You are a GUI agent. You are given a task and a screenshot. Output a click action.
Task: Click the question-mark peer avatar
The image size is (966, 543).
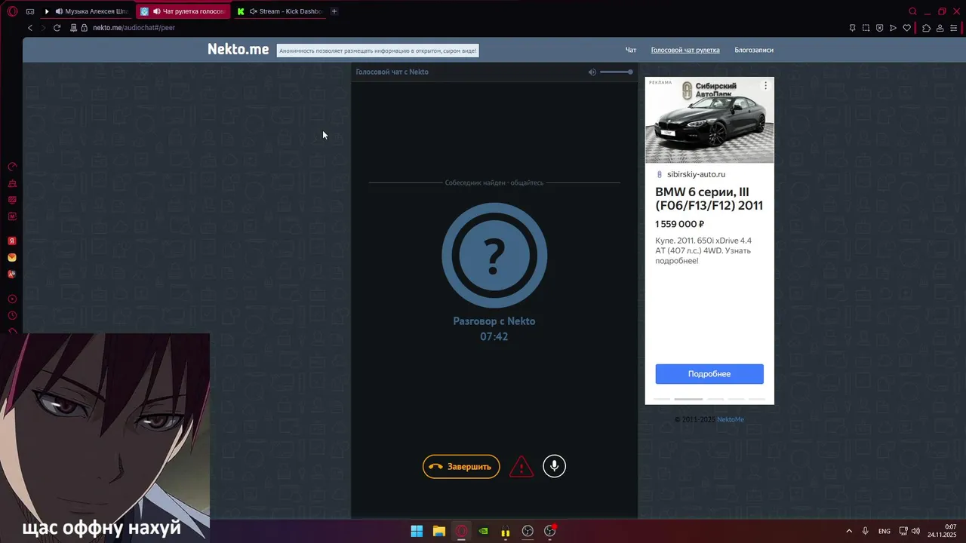tap(494, 256)
